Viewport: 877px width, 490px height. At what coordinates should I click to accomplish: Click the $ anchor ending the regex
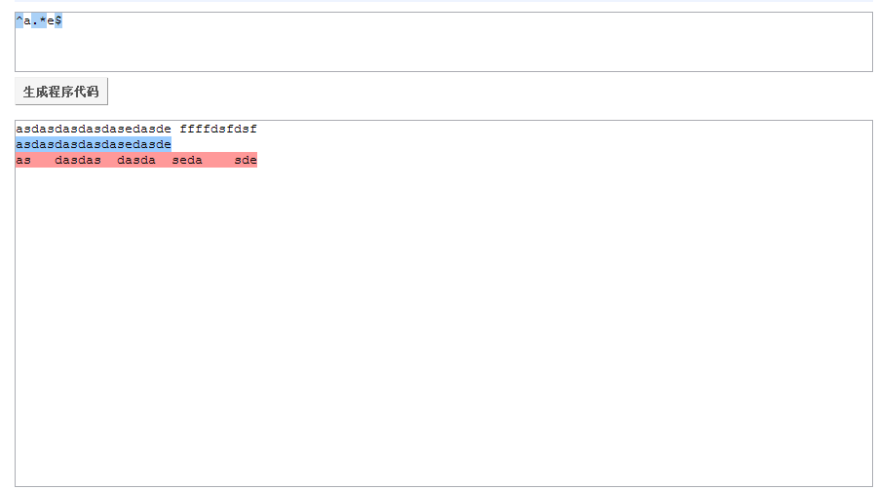click(58, 20)
